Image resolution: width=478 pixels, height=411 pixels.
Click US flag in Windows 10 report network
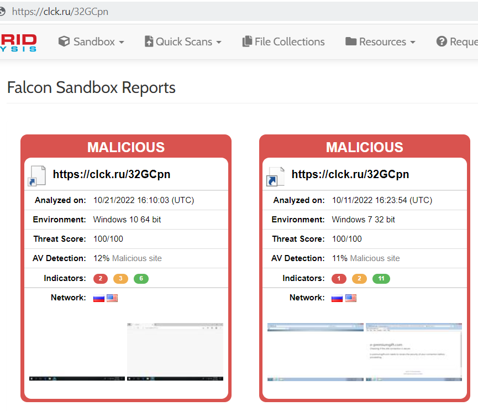click(112, 298)
